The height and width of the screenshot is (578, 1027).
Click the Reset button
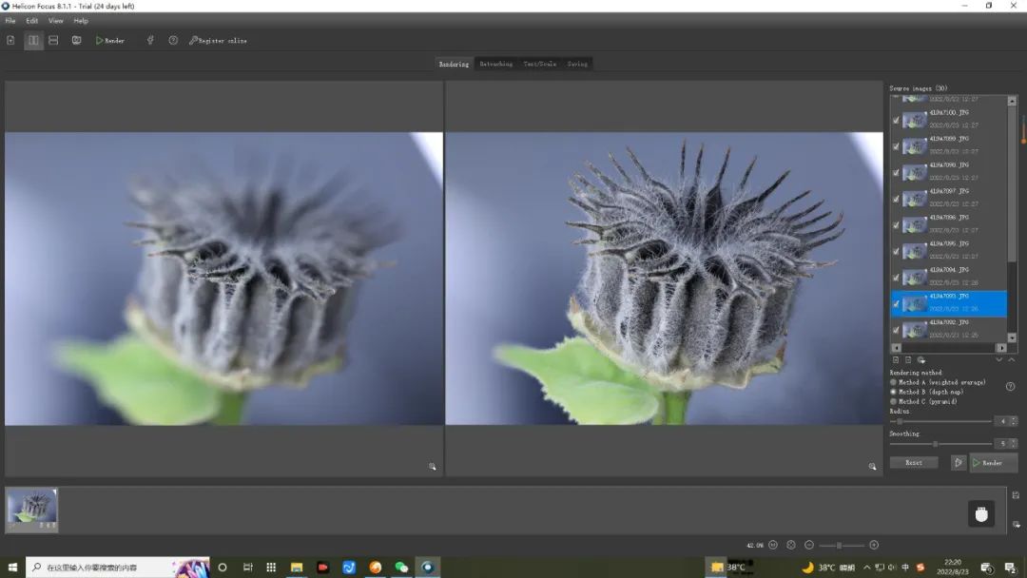tap(913, 463)
